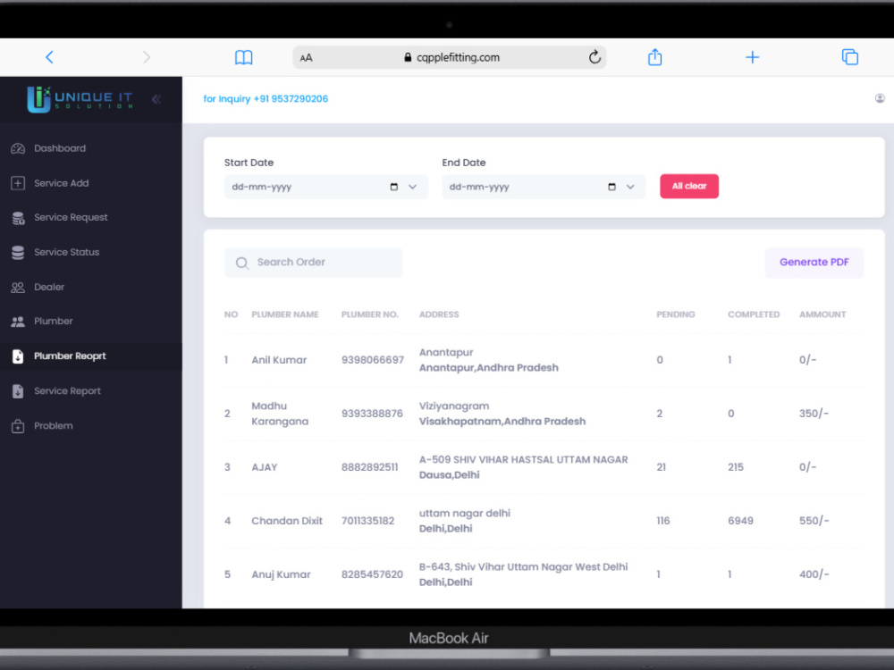Screen dimensions: 894x670
Task: Click the completed count 6949
Action: point(740,521)
